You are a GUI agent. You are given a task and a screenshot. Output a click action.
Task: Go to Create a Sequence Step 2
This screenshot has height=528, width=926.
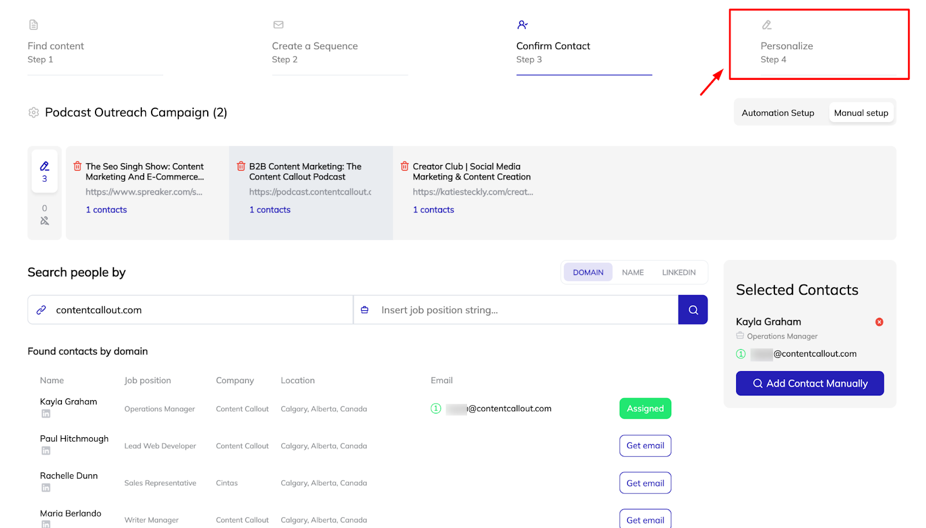pyautogui.click(x=340, y=46)
